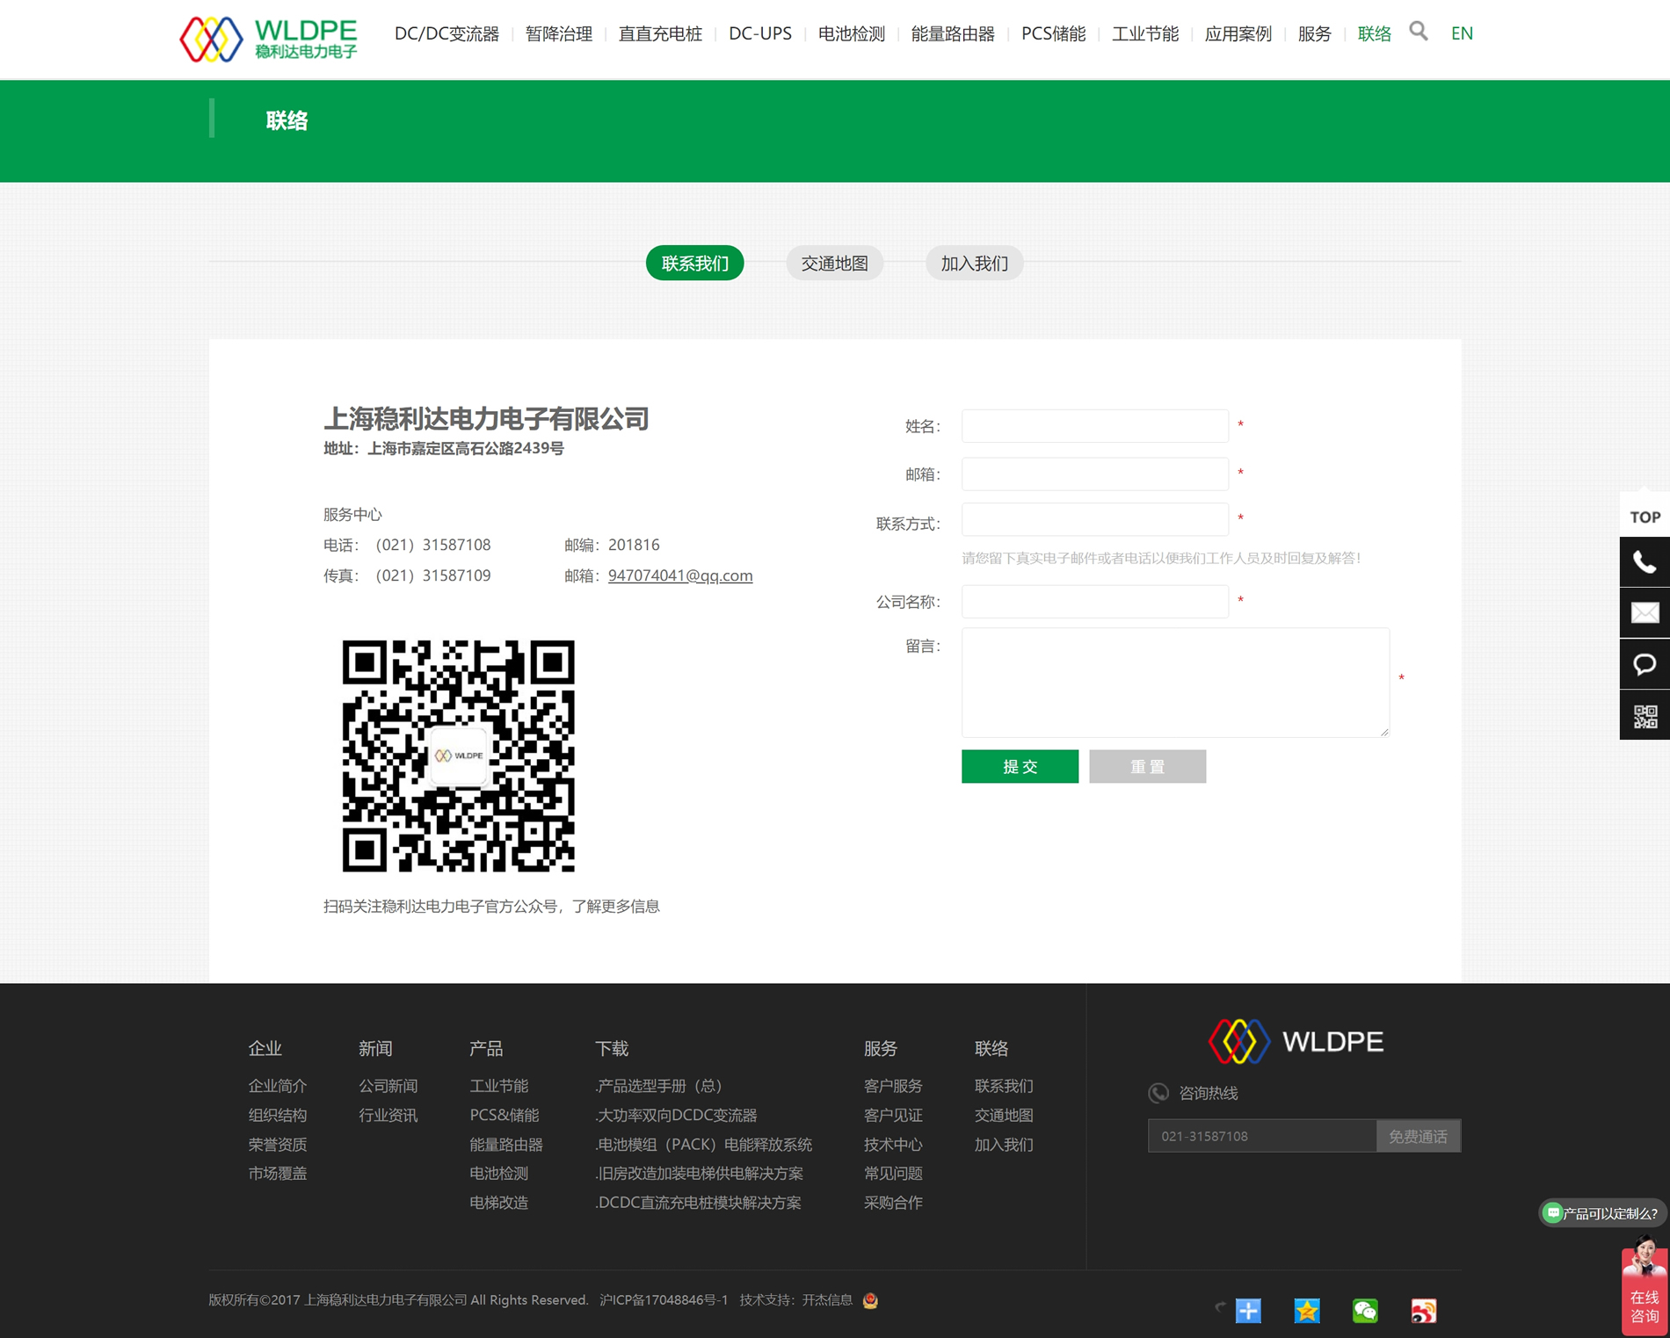Share via the WeChat icon in footer

pos(1365,1311)
